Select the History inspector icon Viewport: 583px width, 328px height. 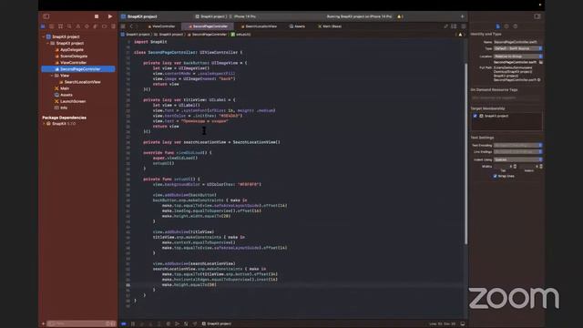506,26
